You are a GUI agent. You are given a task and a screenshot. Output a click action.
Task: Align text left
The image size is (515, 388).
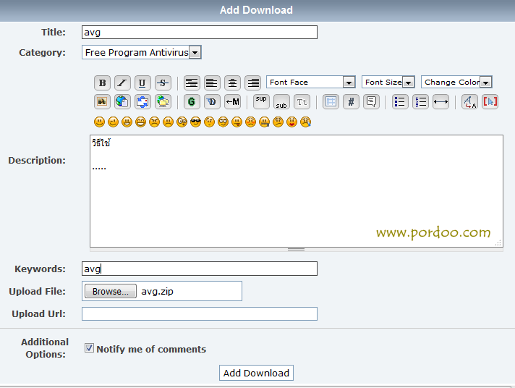212,83
